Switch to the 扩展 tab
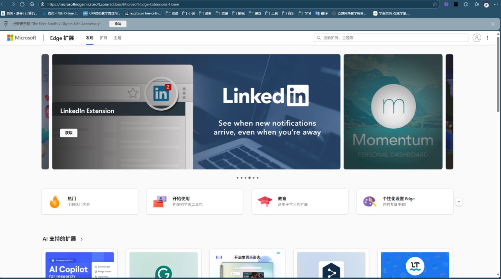The width and height of the screenshot is (501, 279). [103, 38]
